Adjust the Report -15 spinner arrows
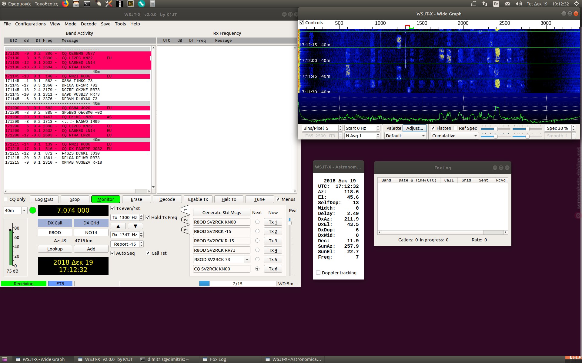 (x=141, y=244)
